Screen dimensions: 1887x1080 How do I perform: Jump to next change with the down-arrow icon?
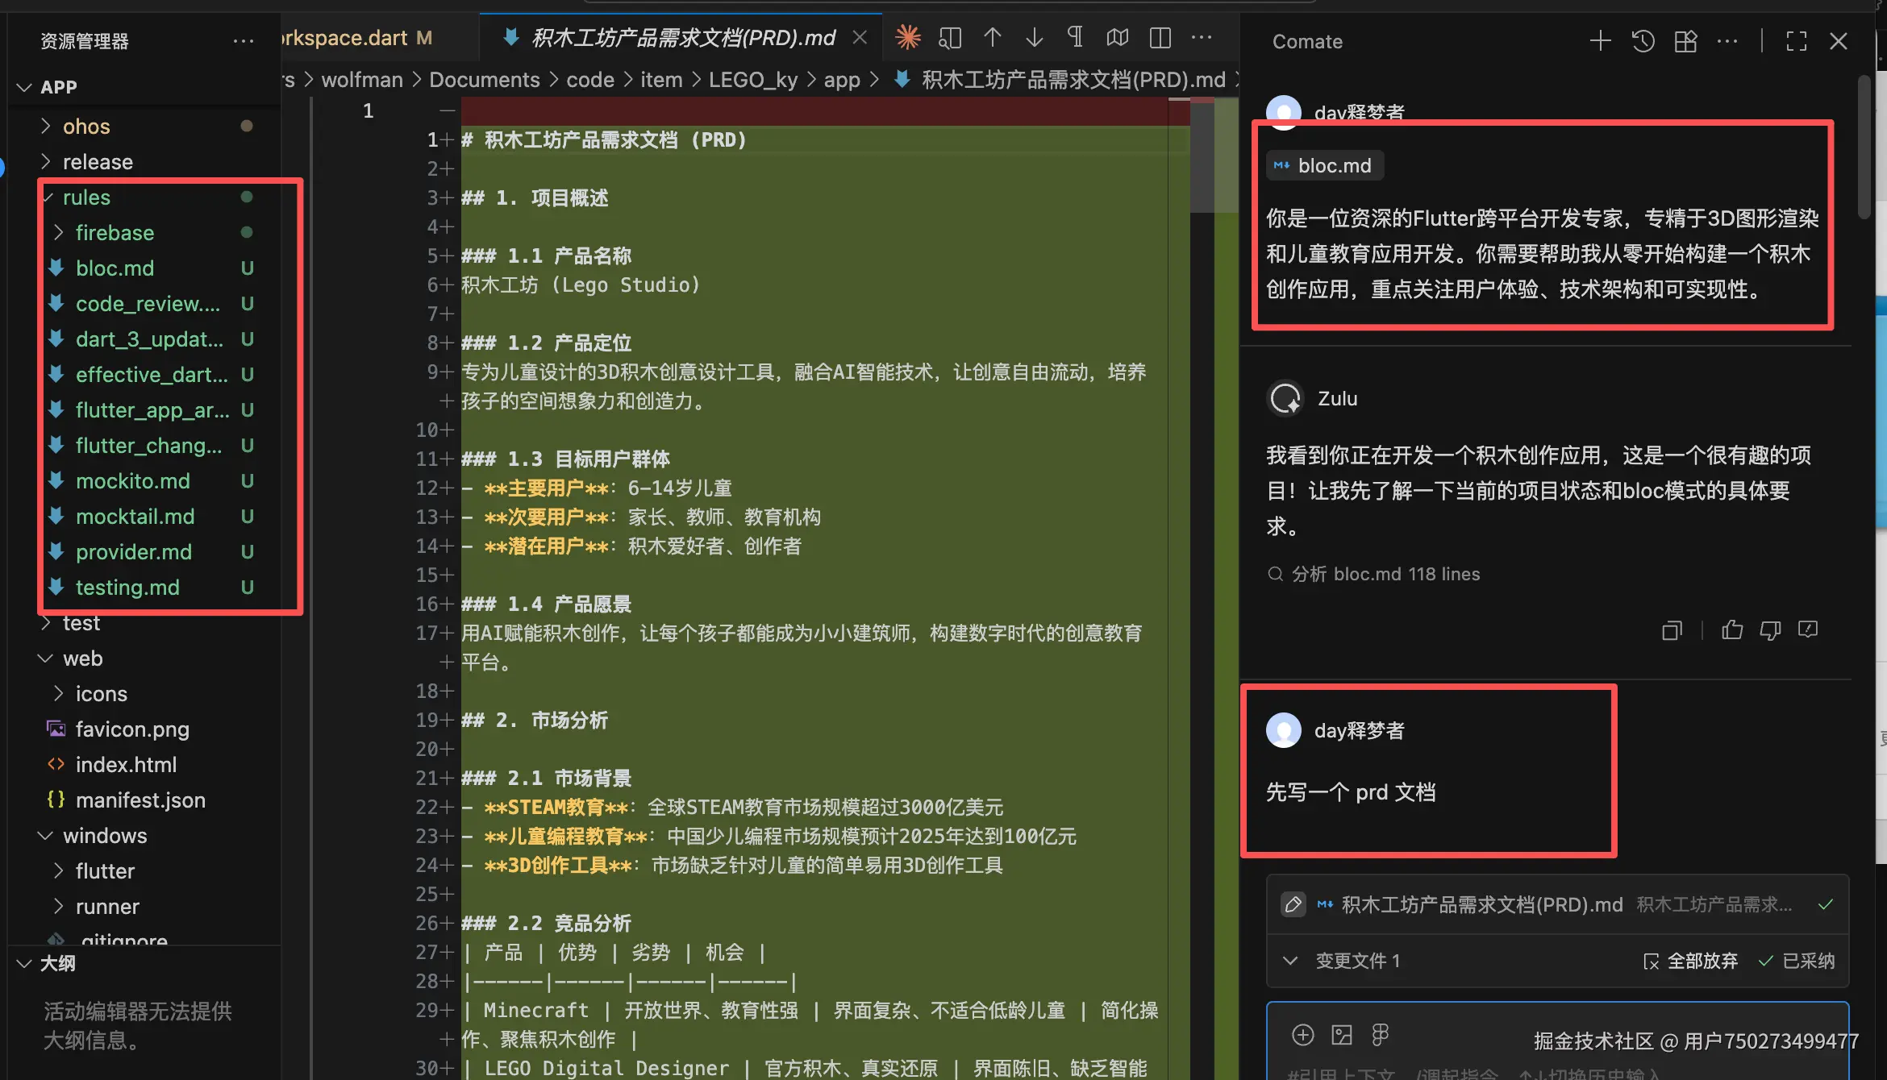[x=1034, y=37]
